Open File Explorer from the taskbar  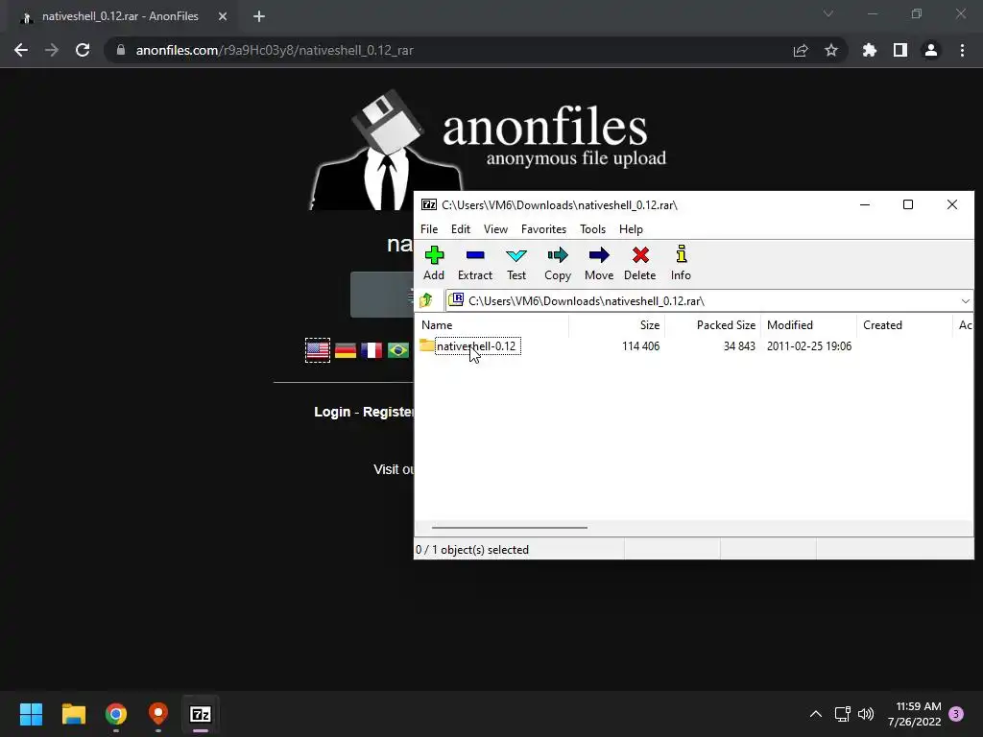click(x=73, y=714)
